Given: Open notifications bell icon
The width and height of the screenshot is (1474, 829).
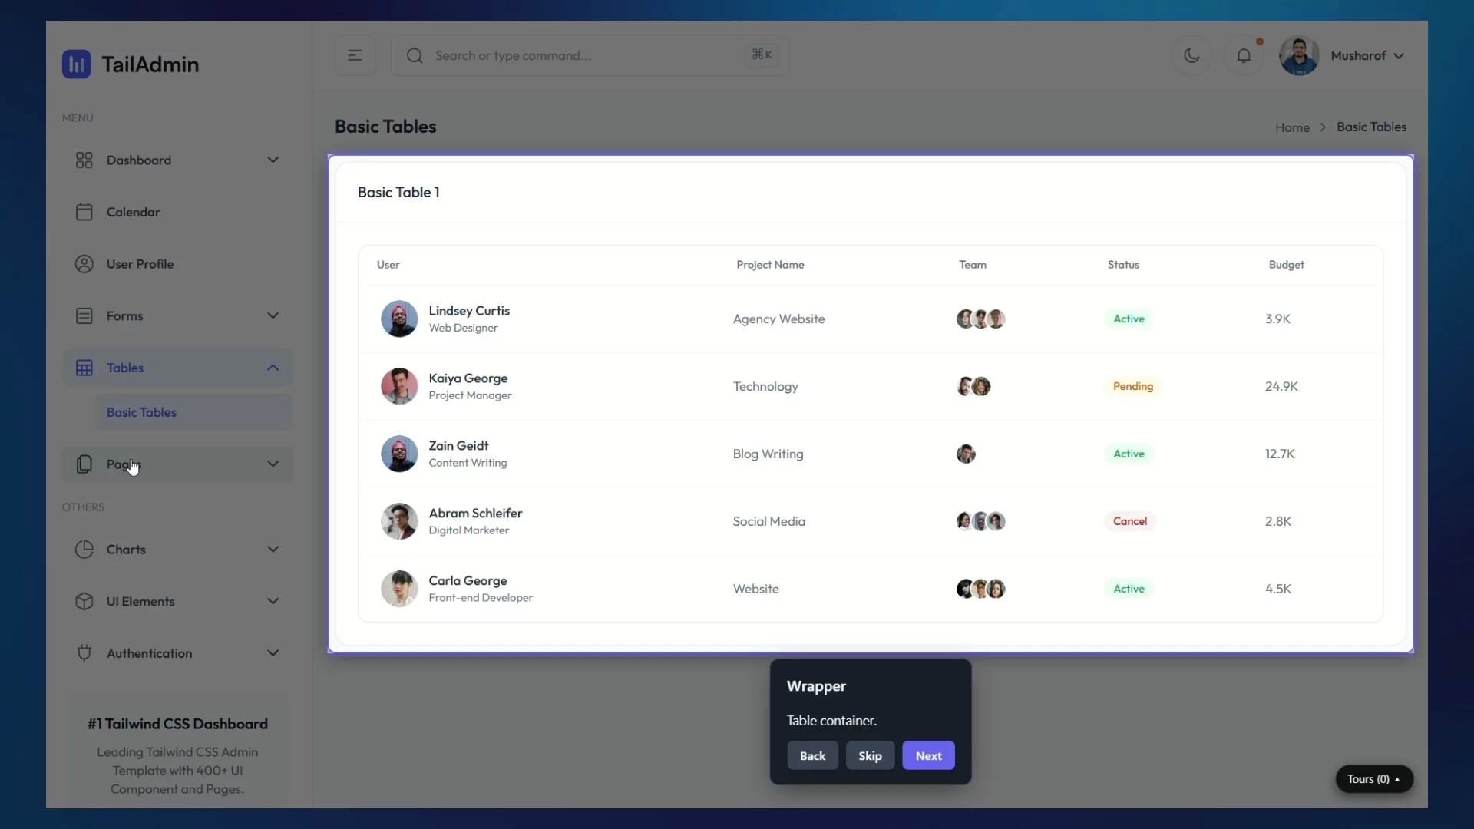Looking at the screenshot, I should tap(1244, 55).
